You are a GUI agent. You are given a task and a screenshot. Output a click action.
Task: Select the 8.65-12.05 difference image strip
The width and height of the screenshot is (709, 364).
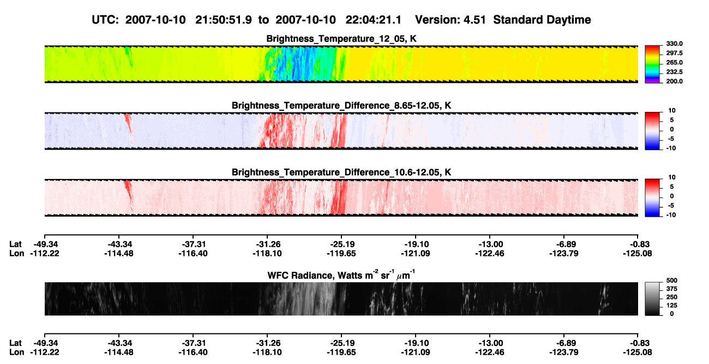[x=341, y=131]
